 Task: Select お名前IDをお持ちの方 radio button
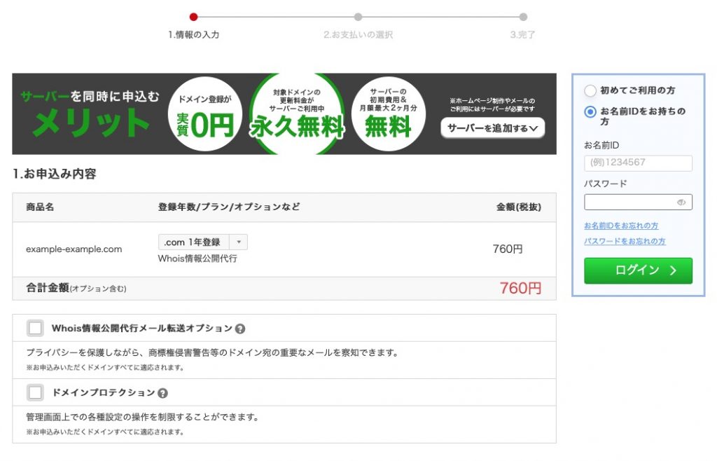[590, 111]
